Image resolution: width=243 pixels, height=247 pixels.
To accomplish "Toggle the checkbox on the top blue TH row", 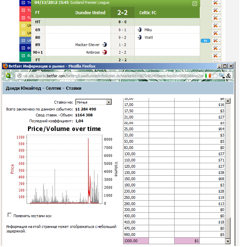I will point(23,2).
